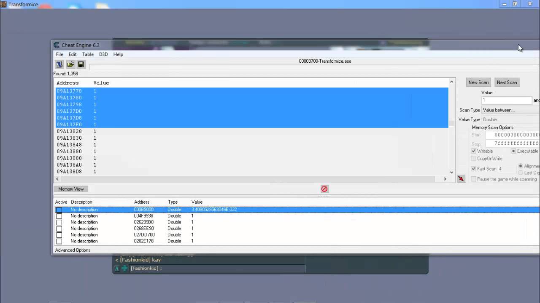This screenshot has height=303, width=540.
Task: Click the Active column header
Action: [61, 202]
